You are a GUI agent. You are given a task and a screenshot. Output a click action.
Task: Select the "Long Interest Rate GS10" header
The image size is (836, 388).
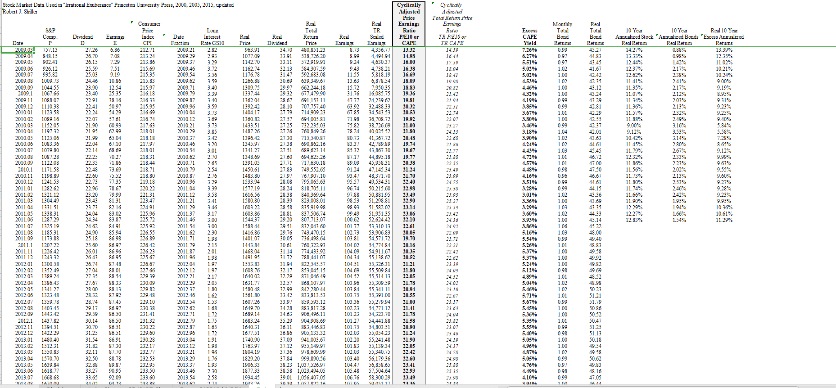pos(212,37)
